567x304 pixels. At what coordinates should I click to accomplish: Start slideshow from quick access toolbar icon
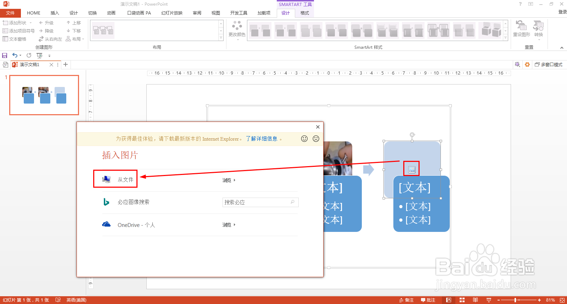tap(39, 55)
